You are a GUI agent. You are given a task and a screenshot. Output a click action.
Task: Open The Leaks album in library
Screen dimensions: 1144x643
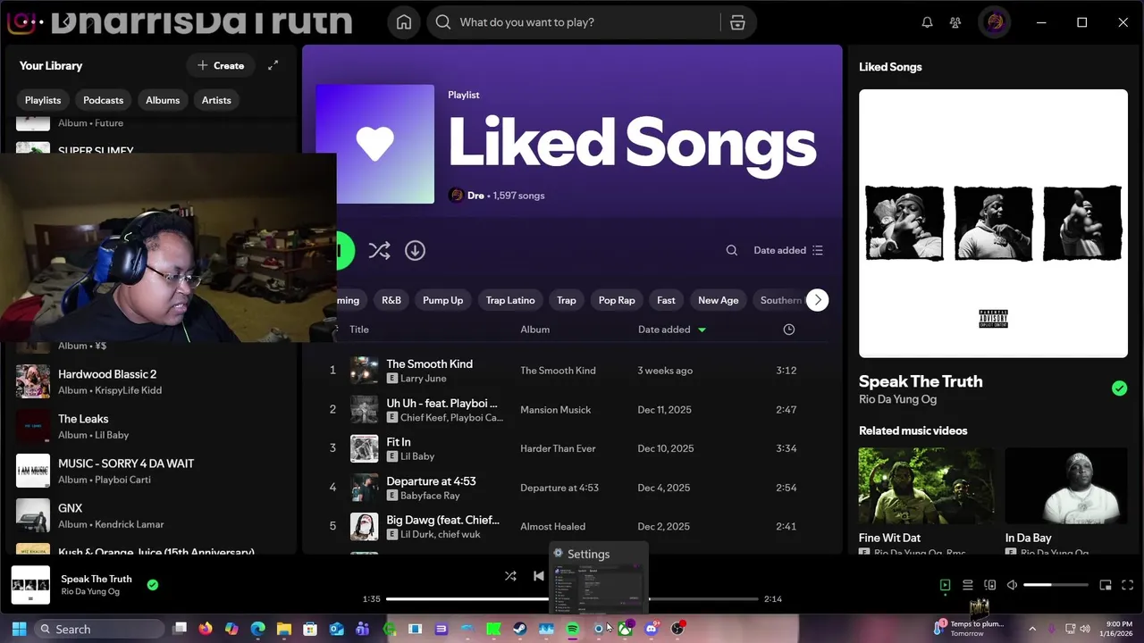coord(152,426)
